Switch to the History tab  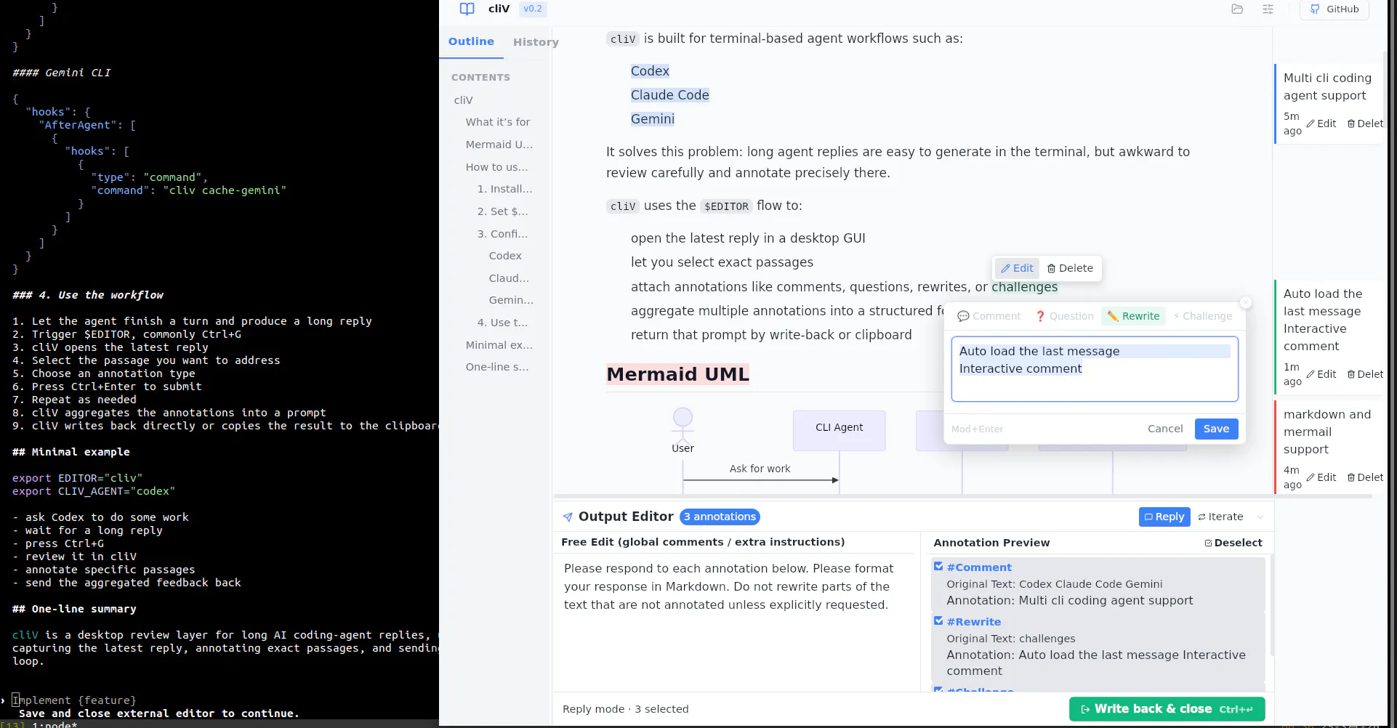pos(536,42)
